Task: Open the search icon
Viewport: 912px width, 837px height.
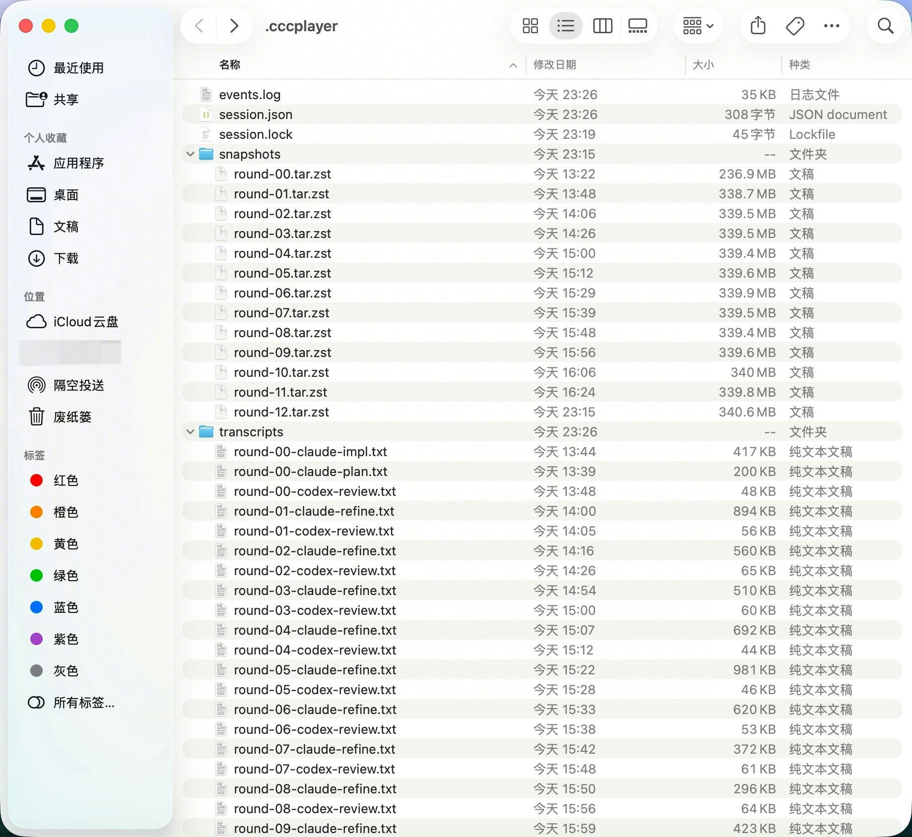Action: point(886,25)
